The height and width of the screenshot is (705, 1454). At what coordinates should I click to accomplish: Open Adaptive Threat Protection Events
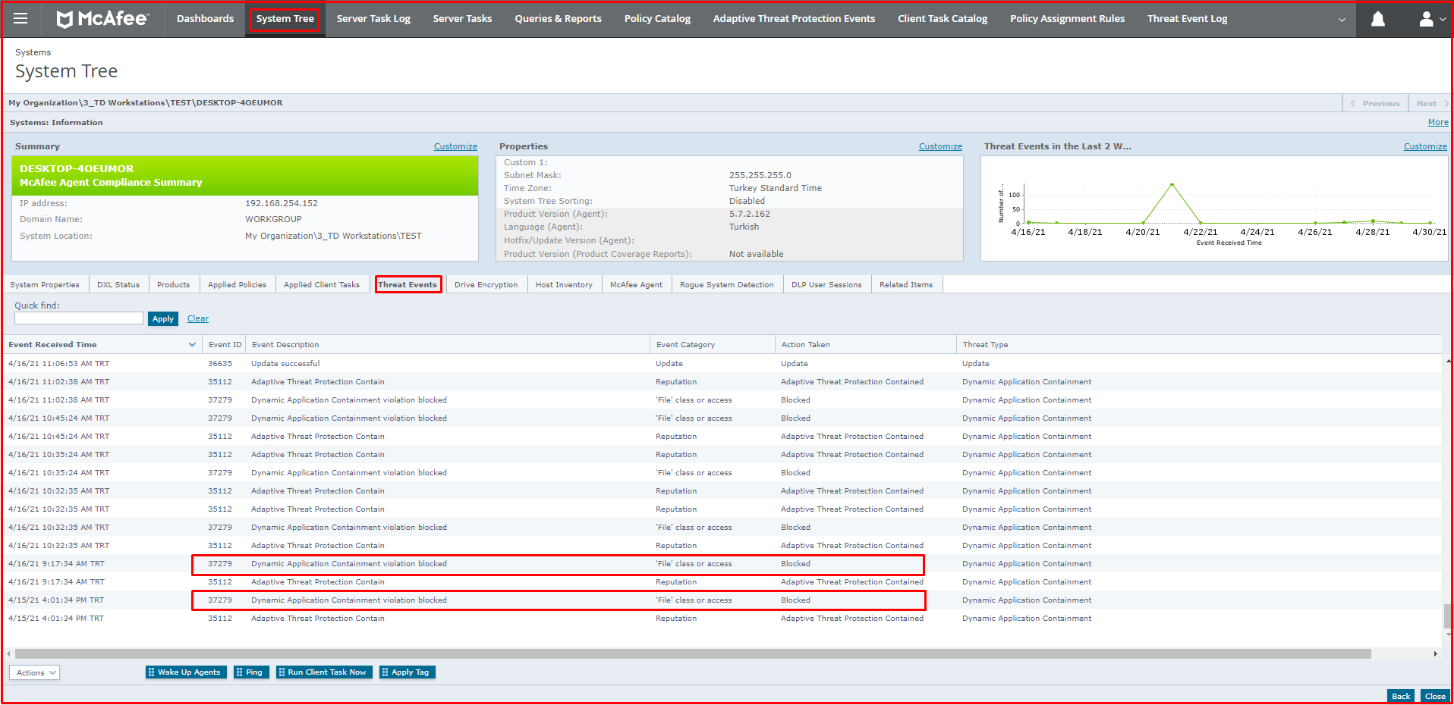(x=794, y=18)
